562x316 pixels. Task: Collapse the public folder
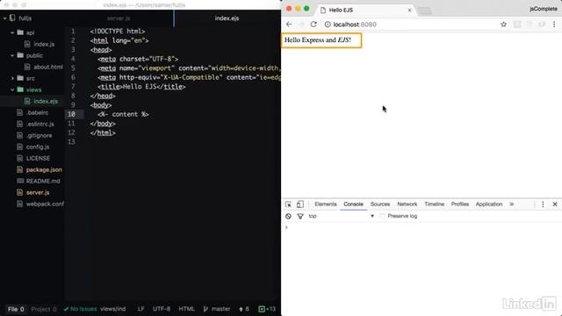click(12, 55)
